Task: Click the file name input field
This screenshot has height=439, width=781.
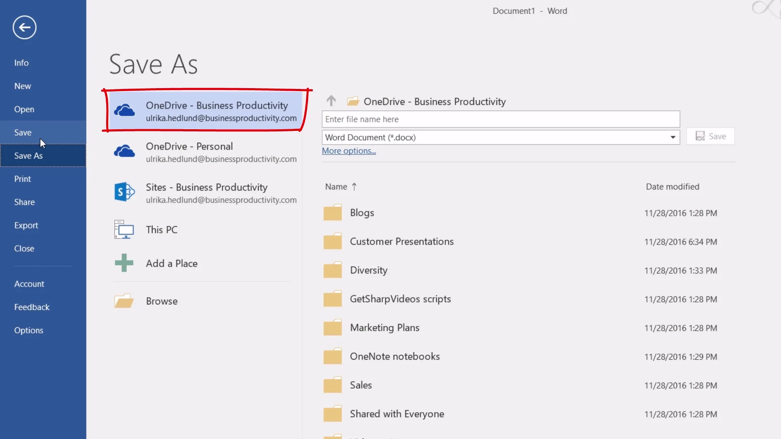Action: pos(501,119)
